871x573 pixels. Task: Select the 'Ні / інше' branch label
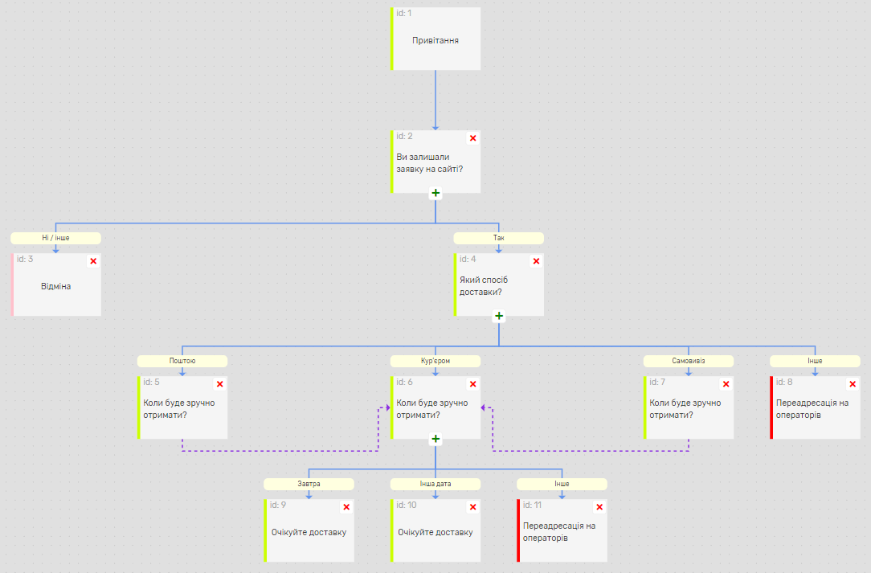click(x=56, y=238)
